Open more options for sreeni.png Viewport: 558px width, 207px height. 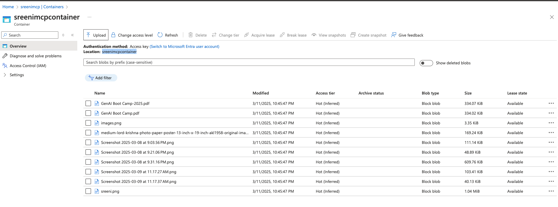tap(551, 191)
